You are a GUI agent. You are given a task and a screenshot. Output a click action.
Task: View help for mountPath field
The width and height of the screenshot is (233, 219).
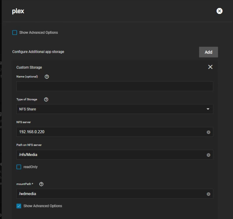pos(41,184)
